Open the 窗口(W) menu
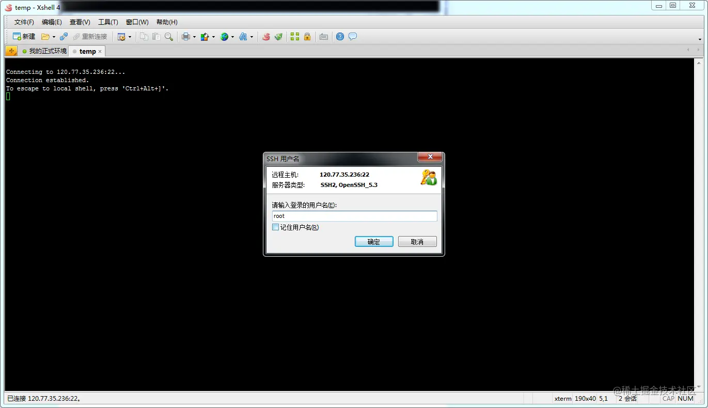The image size is (708, 408). tap(137, 22)
